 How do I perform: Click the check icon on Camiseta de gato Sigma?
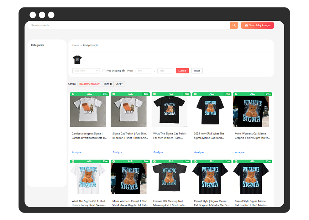73,94
